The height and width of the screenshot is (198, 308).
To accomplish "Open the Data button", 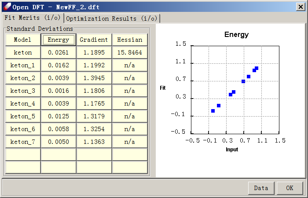I will click(x=261, y=188).
